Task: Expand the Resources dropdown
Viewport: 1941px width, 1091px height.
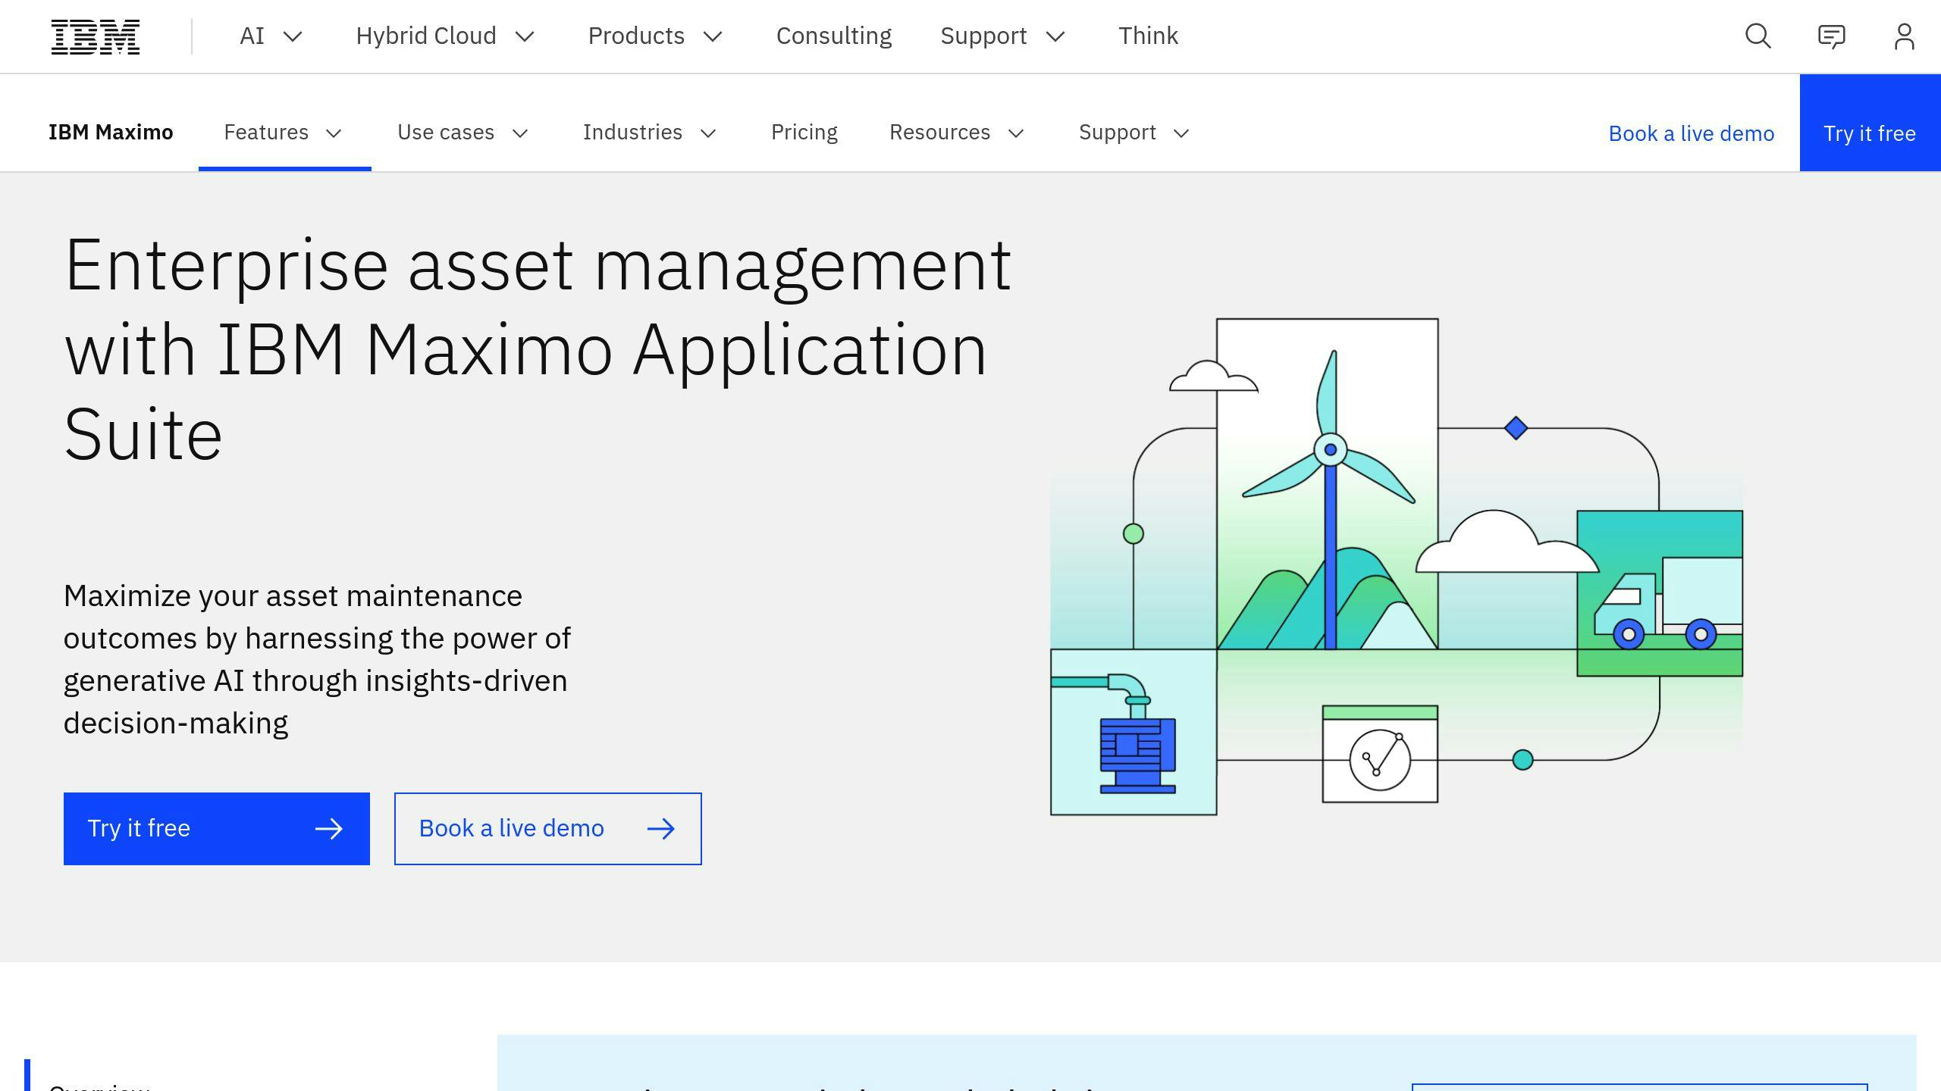Action: pyautogui.click(x=957, y=133)
